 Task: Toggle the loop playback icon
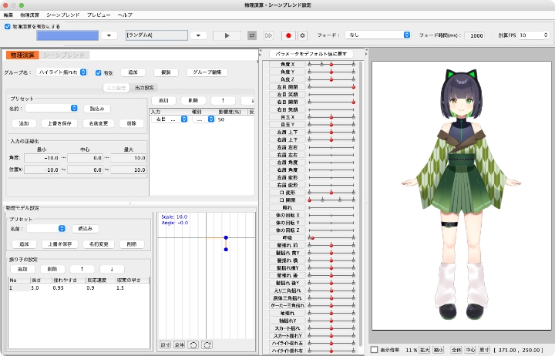252,35
